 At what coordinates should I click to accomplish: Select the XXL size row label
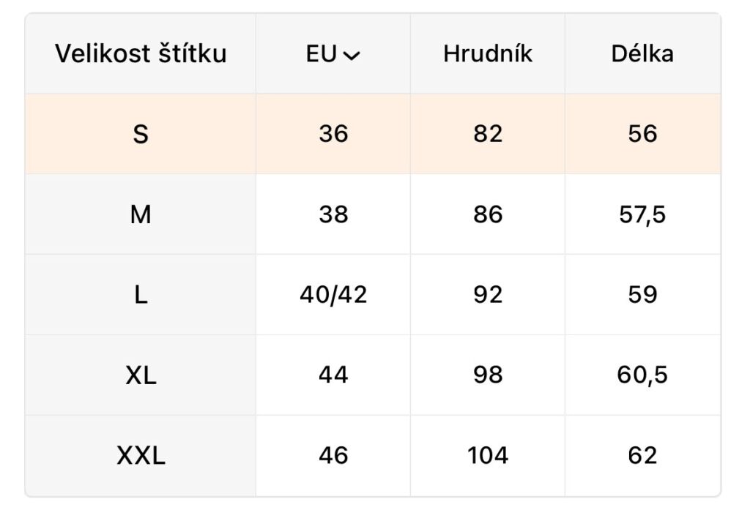[141, 457]
